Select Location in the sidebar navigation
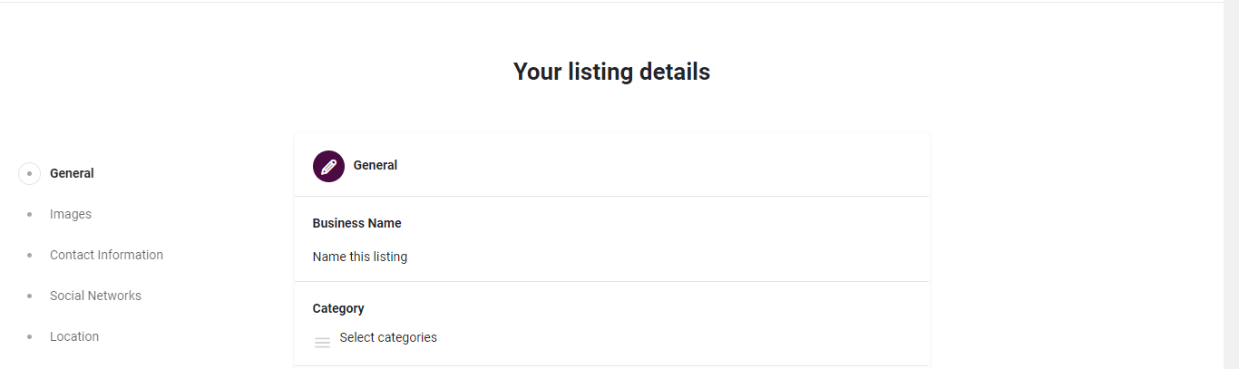The image size is (1239, 369). point(74,337)
